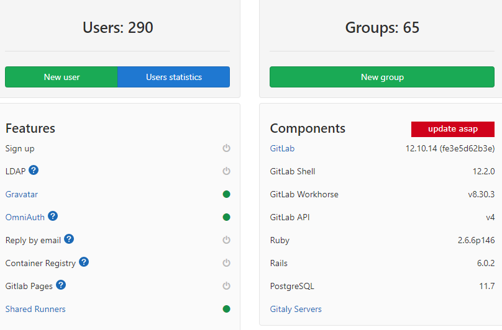Click the Features heading

(30, 128)
